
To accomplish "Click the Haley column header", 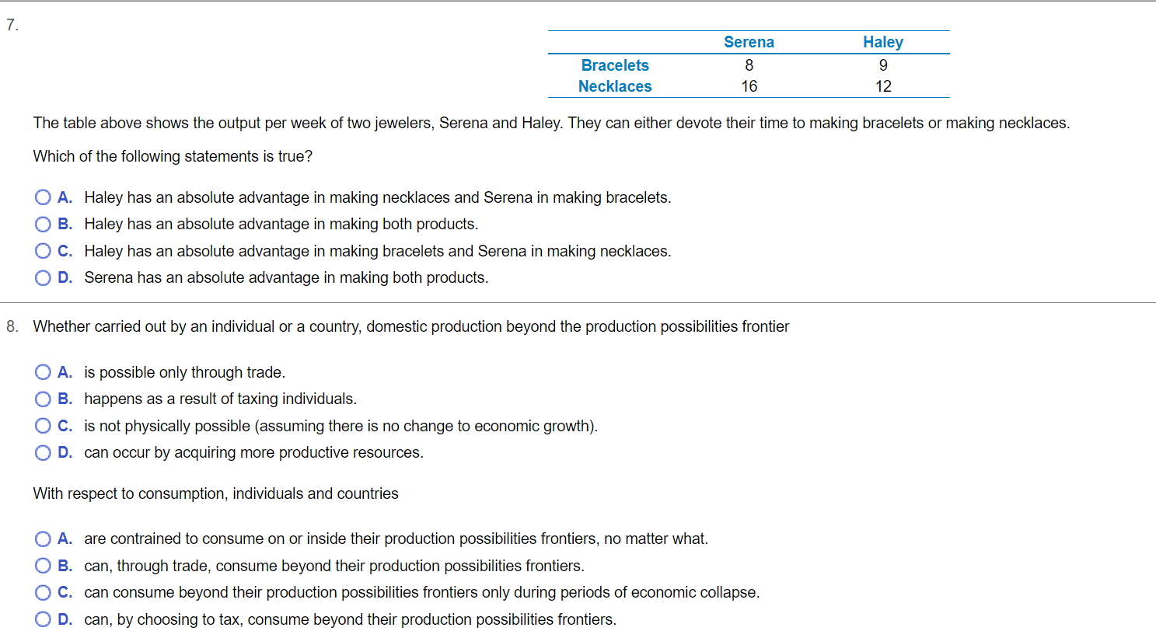I will [882, 42].
